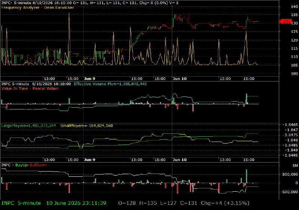Click the Effective Volume Flow=1,305,645,440 readout

click(x=110, y=84)
